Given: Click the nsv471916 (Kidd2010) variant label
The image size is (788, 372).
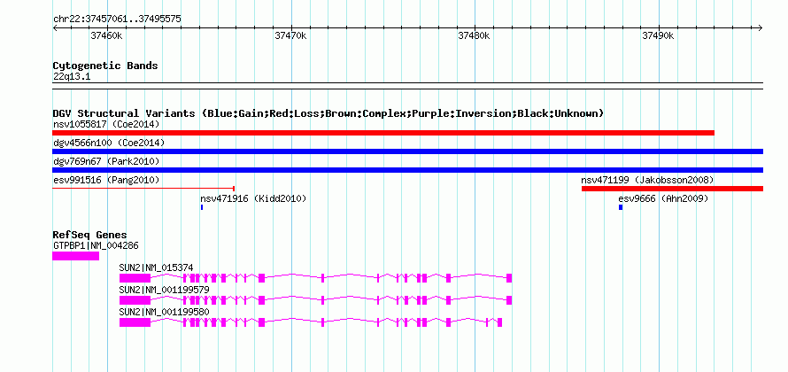Looking at the screenshot, I should [253, 198].
